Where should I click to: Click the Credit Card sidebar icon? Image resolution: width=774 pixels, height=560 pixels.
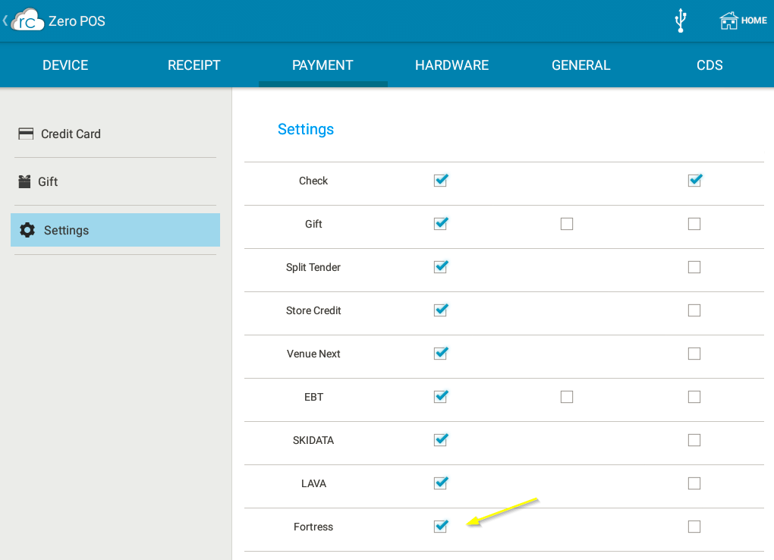(x=26, y=134)
